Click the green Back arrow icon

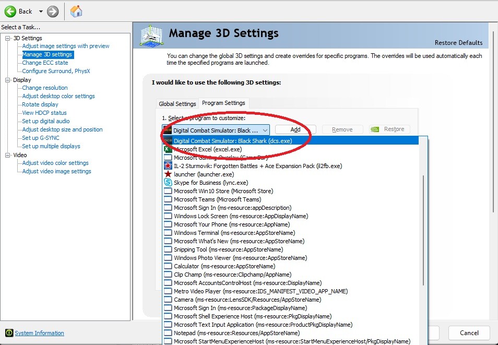coord(10,11)
